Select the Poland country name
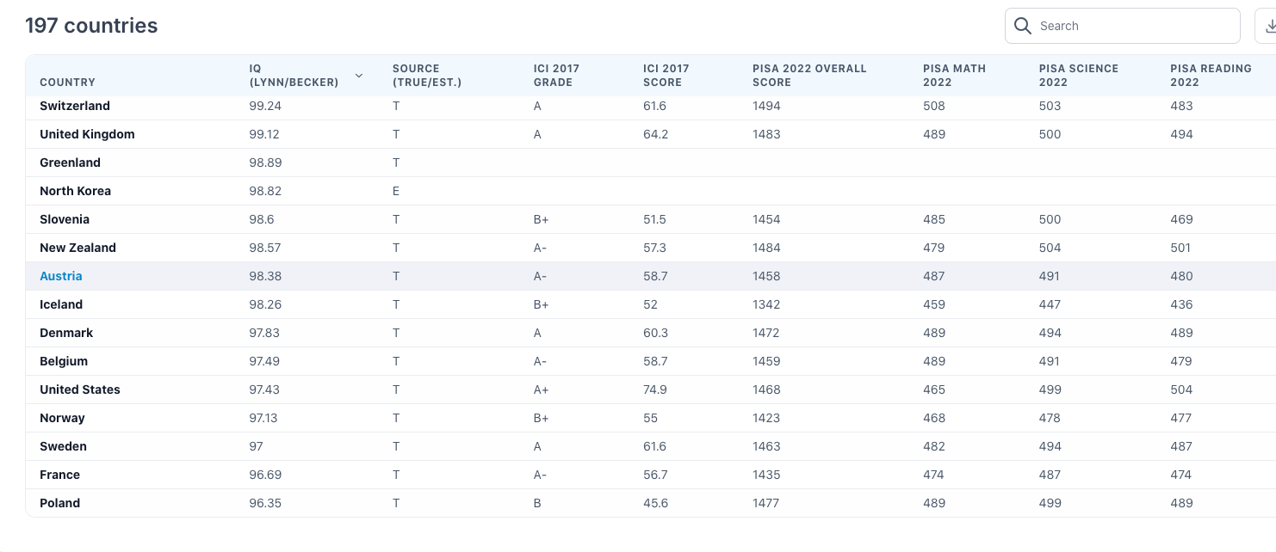The width and height of the screenshot is (1276, 552). pos(59,503)
